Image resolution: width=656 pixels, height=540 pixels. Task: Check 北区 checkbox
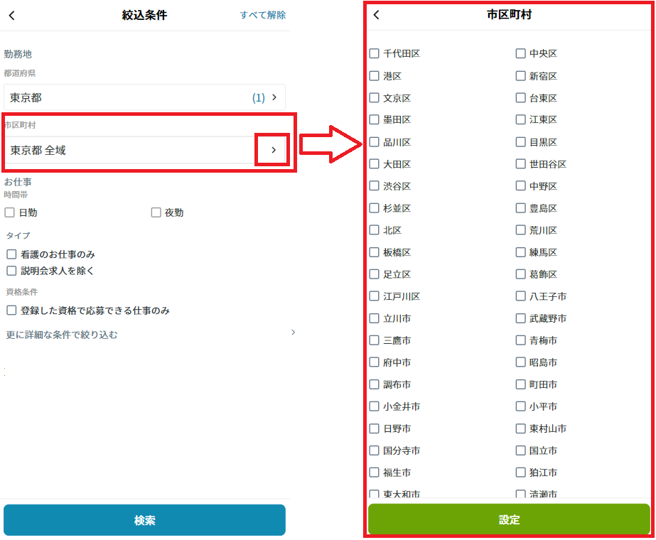click(x=374, y=230)
